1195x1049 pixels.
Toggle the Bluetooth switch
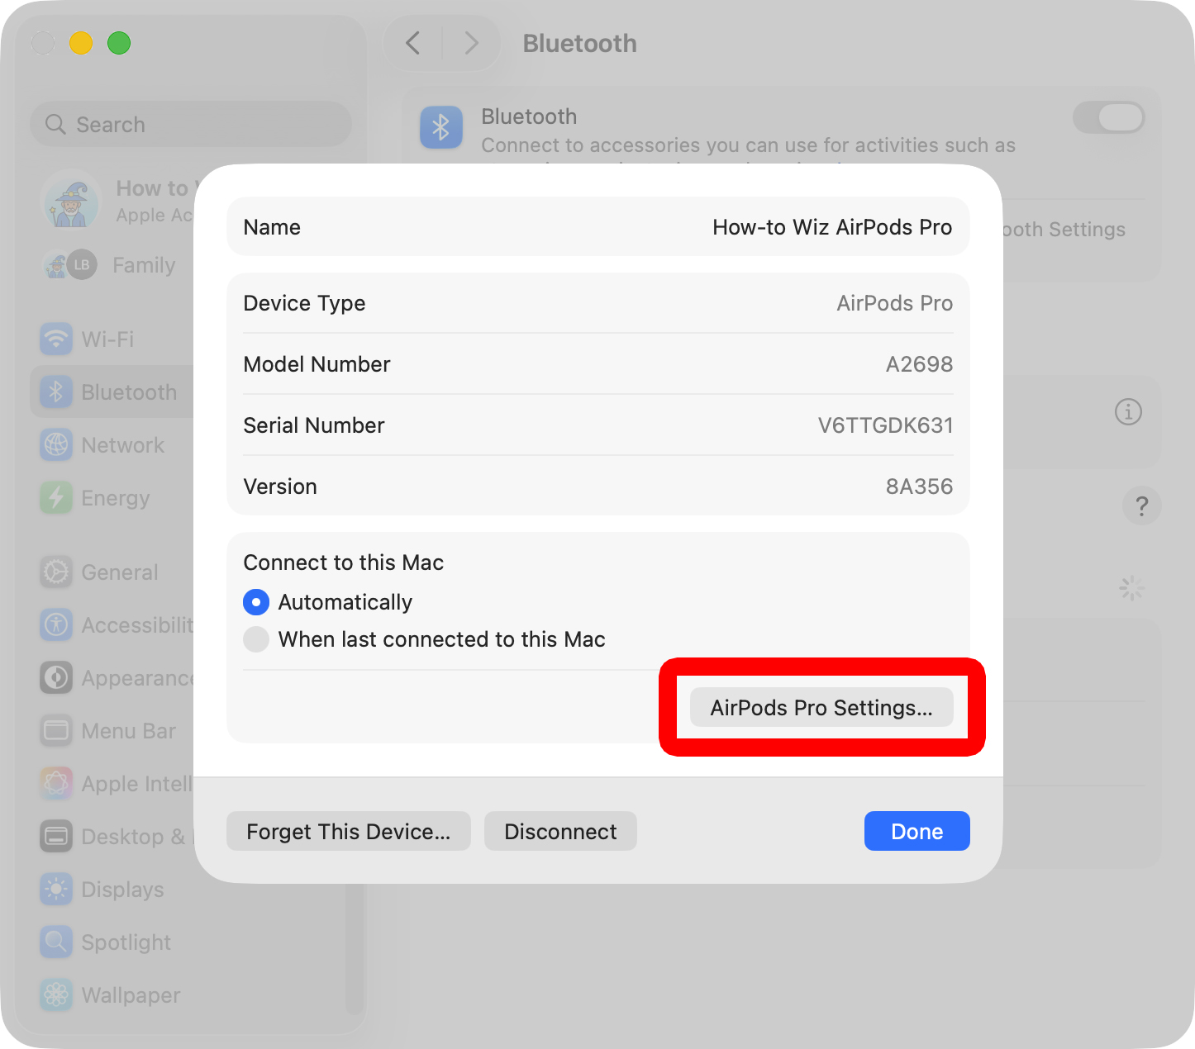tap(1108, 117)
